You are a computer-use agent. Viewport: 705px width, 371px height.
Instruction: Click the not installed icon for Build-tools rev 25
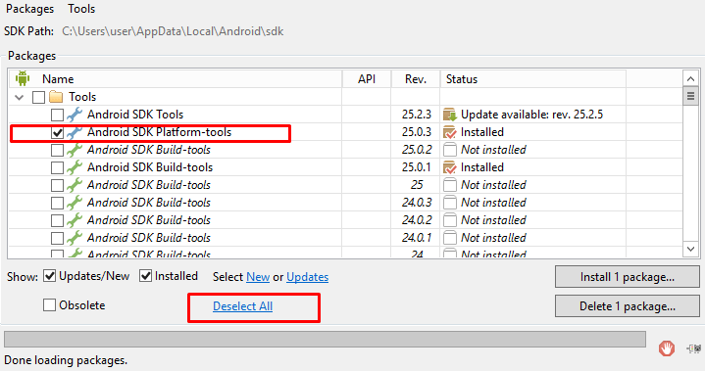pos(450,184)
